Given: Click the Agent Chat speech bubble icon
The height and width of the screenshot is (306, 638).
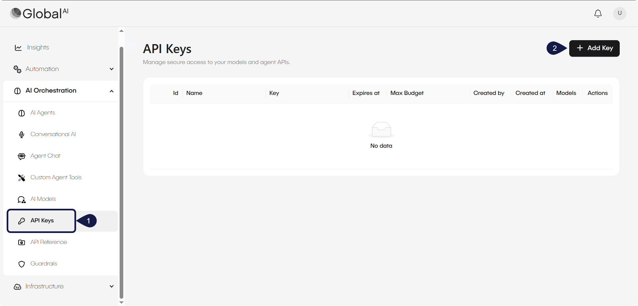Looking at the screenshot, I should point(22,156).
